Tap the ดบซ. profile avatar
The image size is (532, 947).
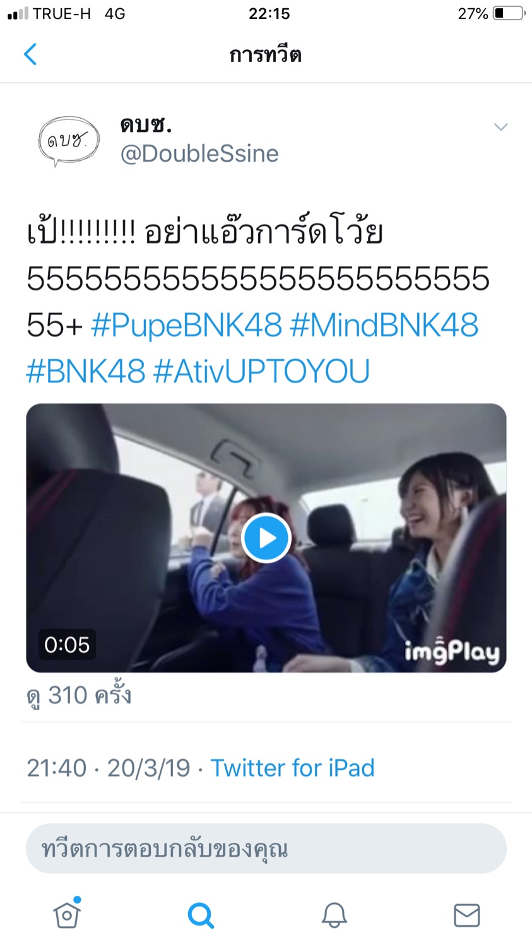[x=69, y=141]
